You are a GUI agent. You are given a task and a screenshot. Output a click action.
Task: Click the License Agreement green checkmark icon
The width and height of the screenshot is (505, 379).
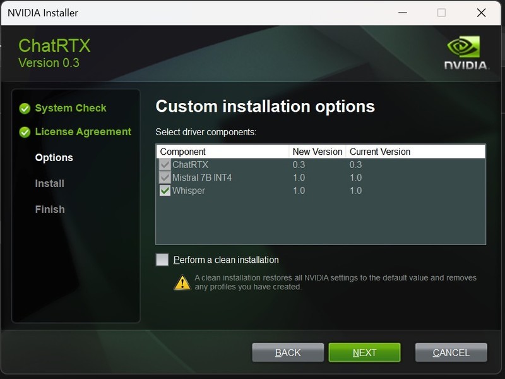pos(25,132)
